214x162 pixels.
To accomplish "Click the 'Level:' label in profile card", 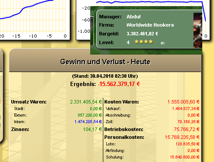I will click(106, 42).
